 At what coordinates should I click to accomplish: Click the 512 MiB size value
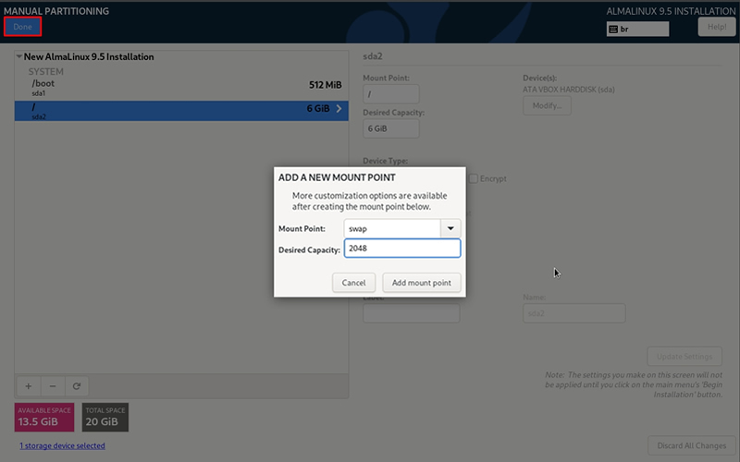(326, 85)
